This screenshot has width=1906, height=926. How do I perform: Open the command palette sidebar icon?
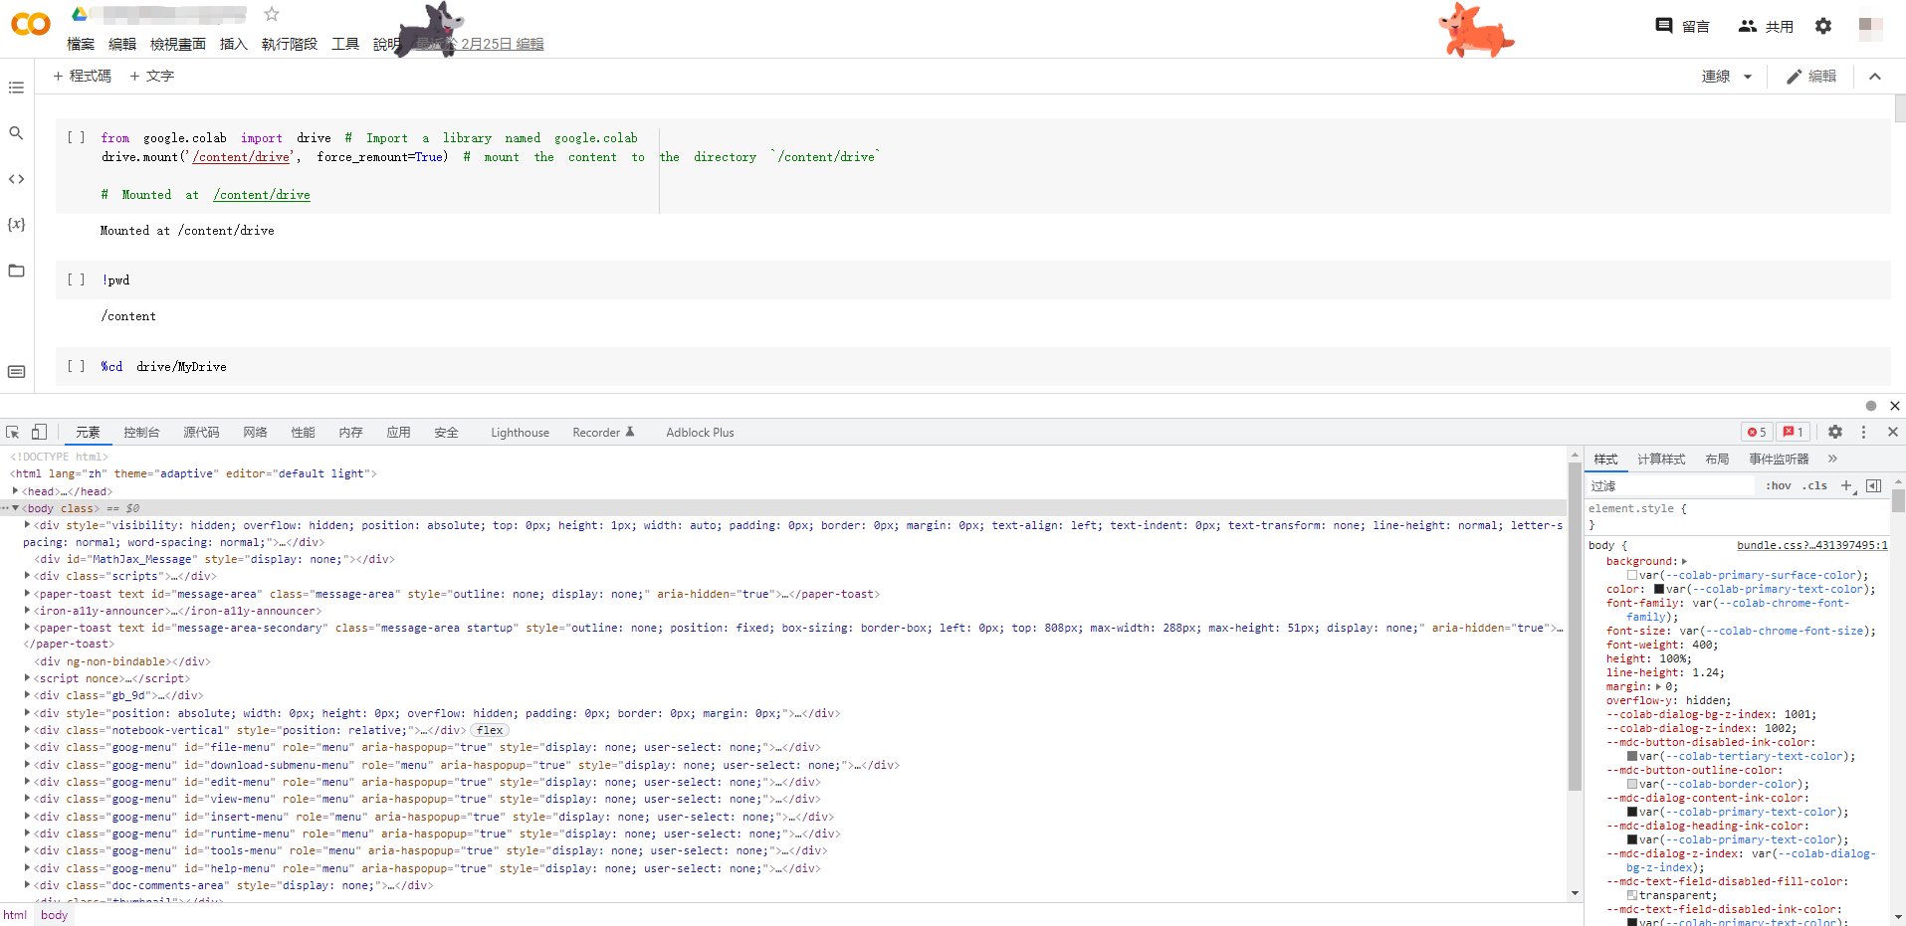point(16,372)
